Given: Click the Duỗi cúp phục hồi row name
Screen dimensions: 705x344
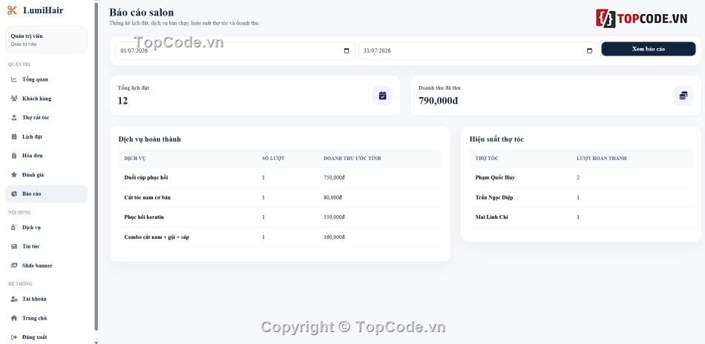Looking at the screenshot, I should point(146,178).
